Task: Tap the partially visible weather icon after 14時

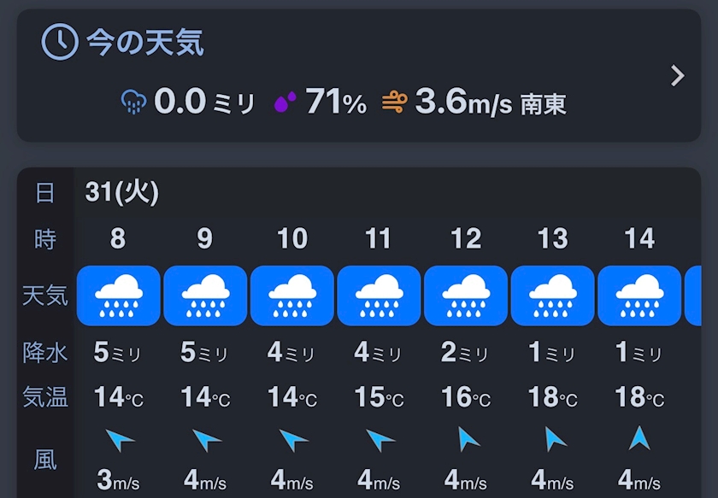Action: (692, 296)
